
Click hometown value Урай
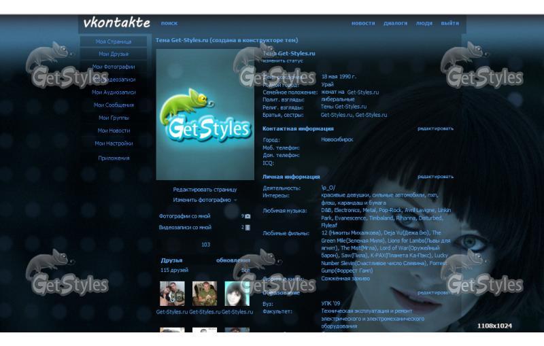coord(327,84)
